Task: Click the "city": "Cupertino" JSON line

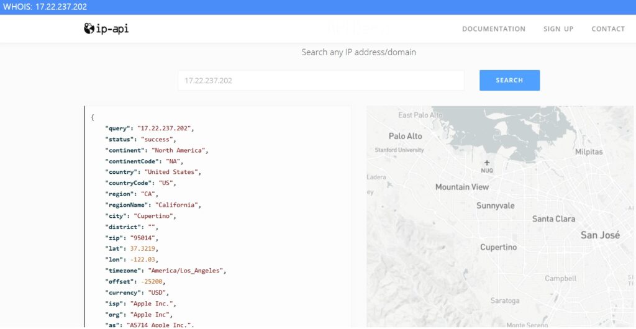Action: [x=141, y=216]
